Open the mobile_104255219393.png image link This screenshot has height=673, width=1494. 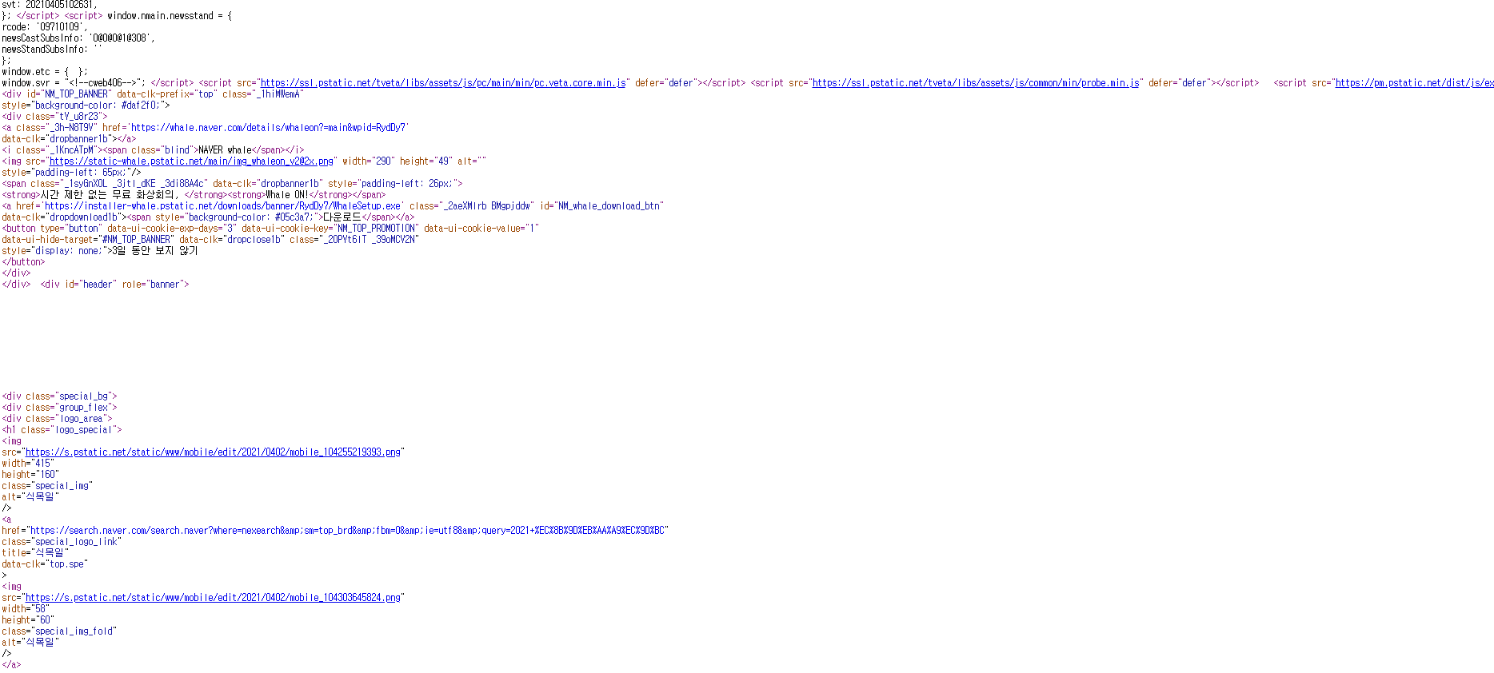coord(213,452)
